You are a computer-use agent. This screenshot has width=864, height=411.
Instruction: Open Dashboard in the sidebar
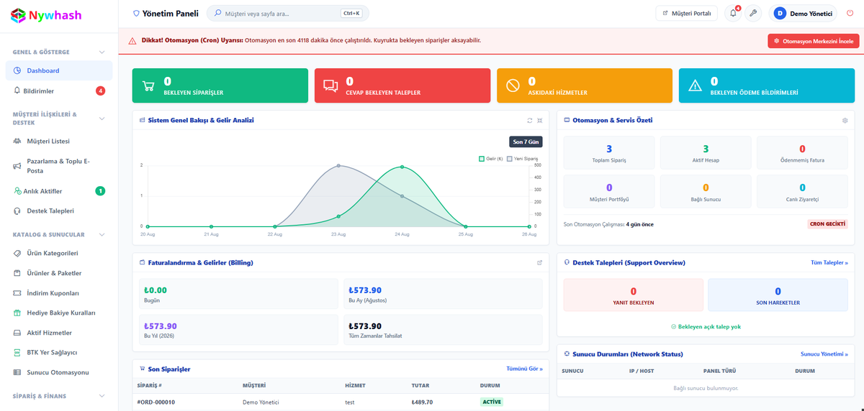59,70
